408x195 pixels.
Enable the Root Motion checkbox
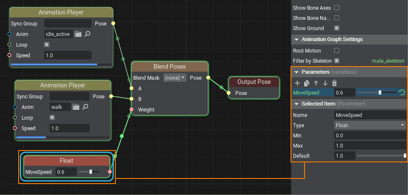pos(337,50)
